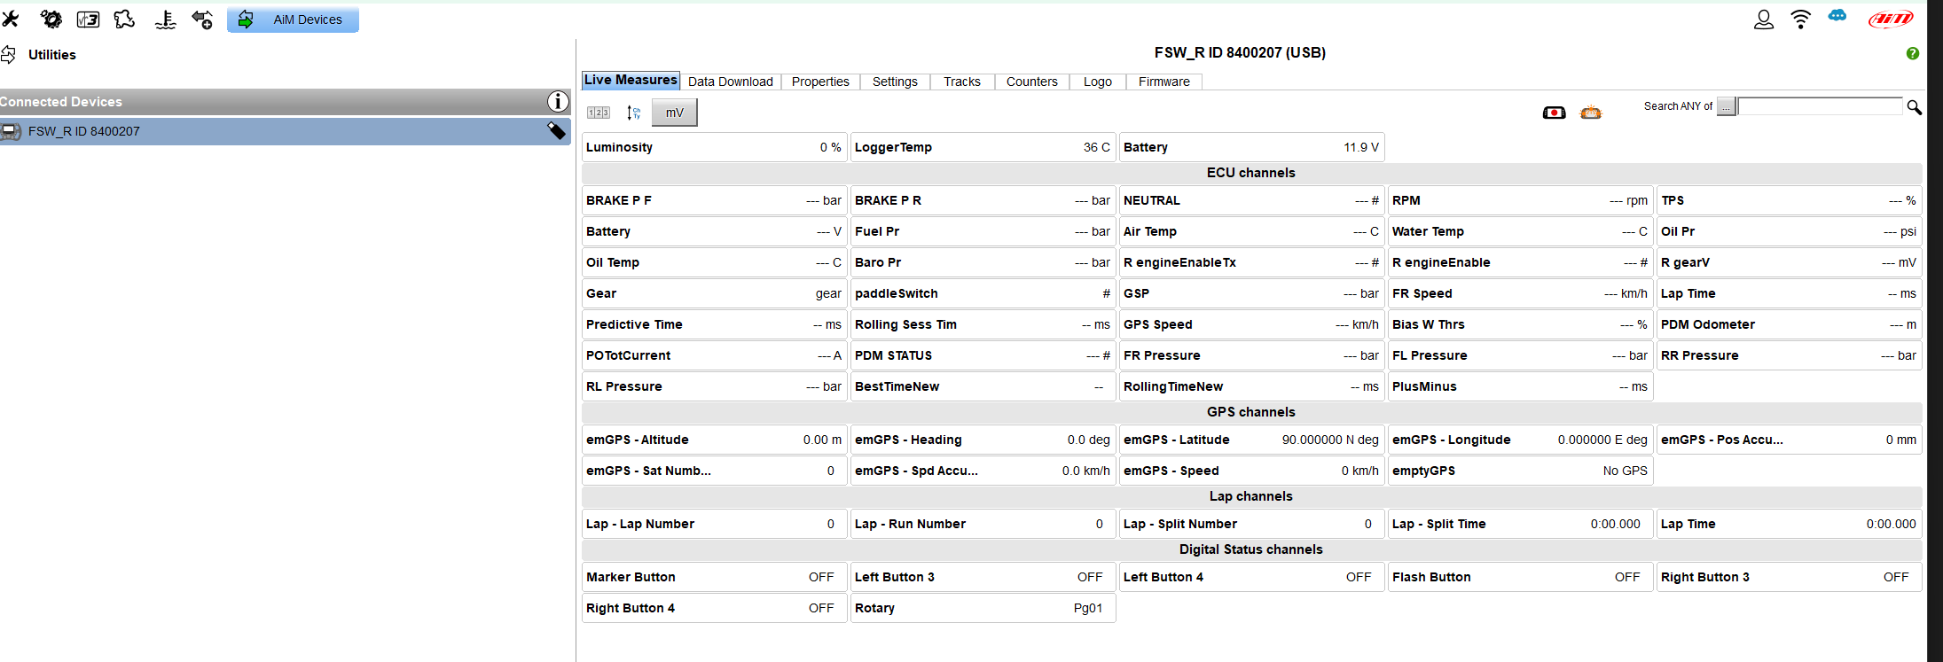Toggle the mV display button
This screenshot has height=662, width=1943.
click(674, 113)
